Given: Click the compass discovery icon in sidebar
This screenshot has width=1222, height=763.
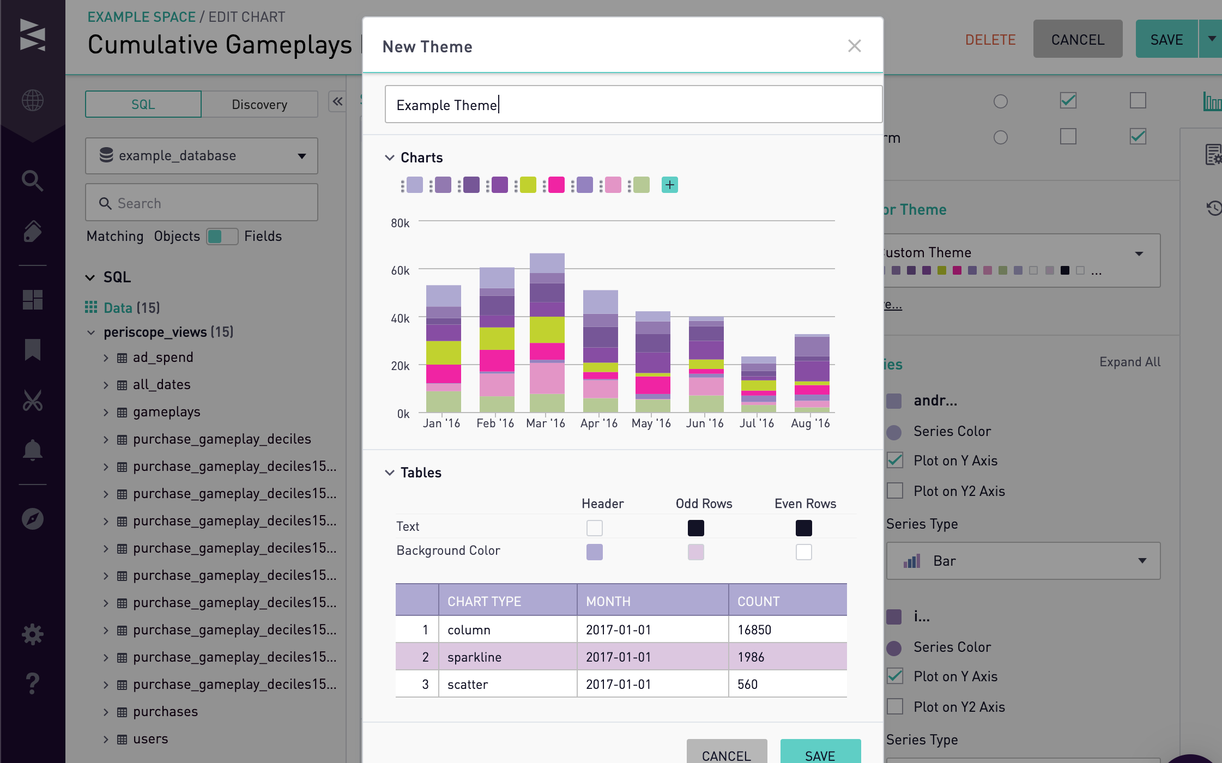Looking at the screenshot, I should pos(33,519).
